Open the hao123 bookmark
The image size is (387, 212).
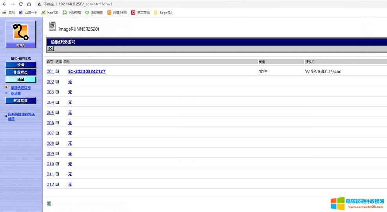(50, 12)
